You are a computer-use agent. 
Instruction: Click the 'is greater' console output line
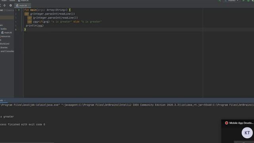click(x=7, y=116)
